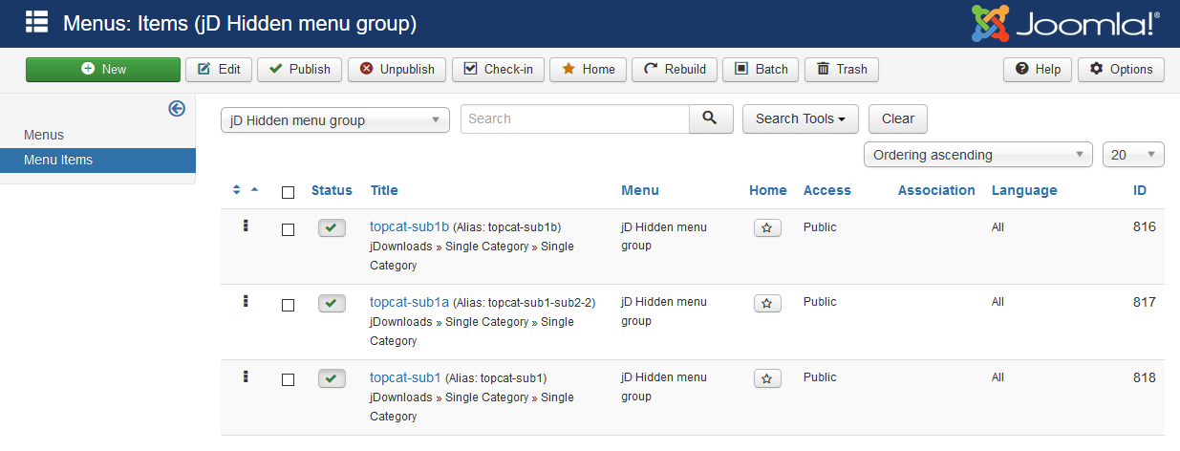
Task: Click the Home toolbar button
Action: pyautogui.click(x=589, y=69)
